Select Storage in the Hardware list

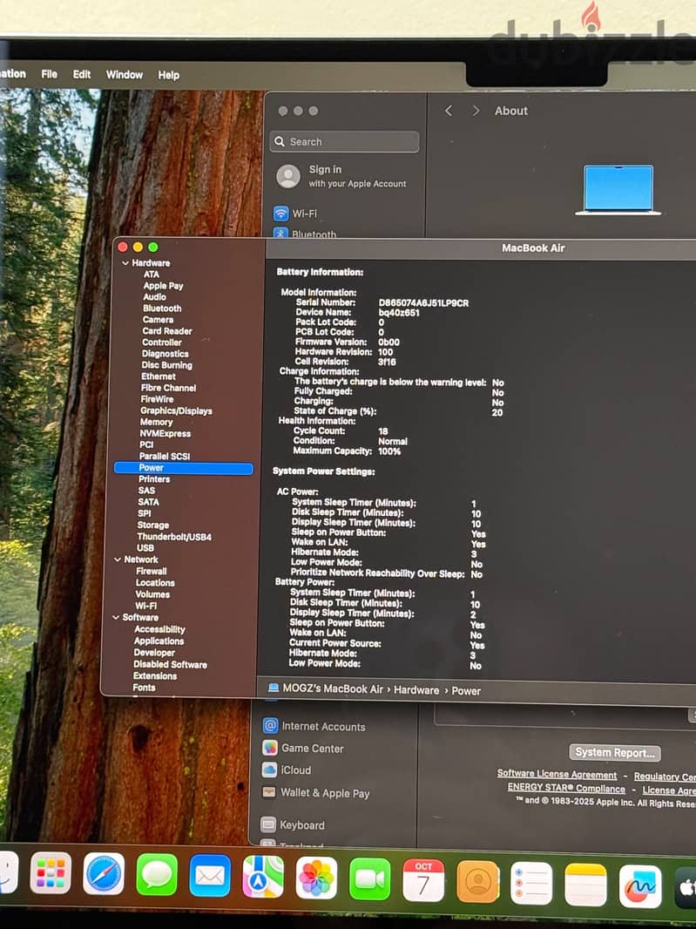pyautogui.click(x=152, y=525)
